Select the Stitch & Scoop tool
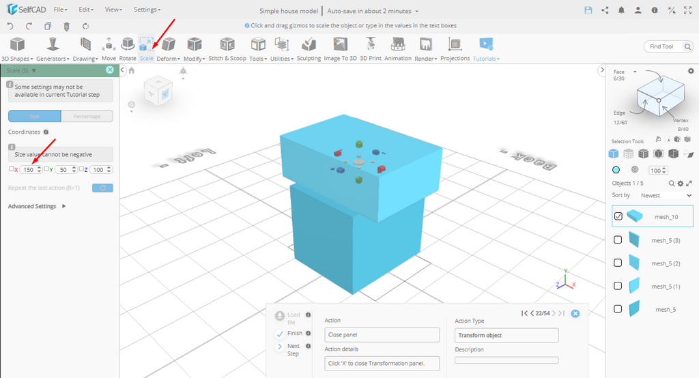Screen dimensions: 699x378 [227, 49]
